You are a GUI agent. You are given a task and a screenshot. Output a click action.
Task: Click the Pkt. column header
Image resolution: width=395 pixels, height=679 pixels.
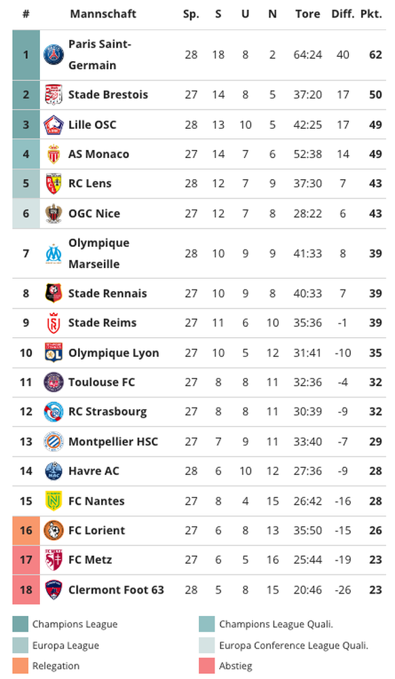click(371, 14)
